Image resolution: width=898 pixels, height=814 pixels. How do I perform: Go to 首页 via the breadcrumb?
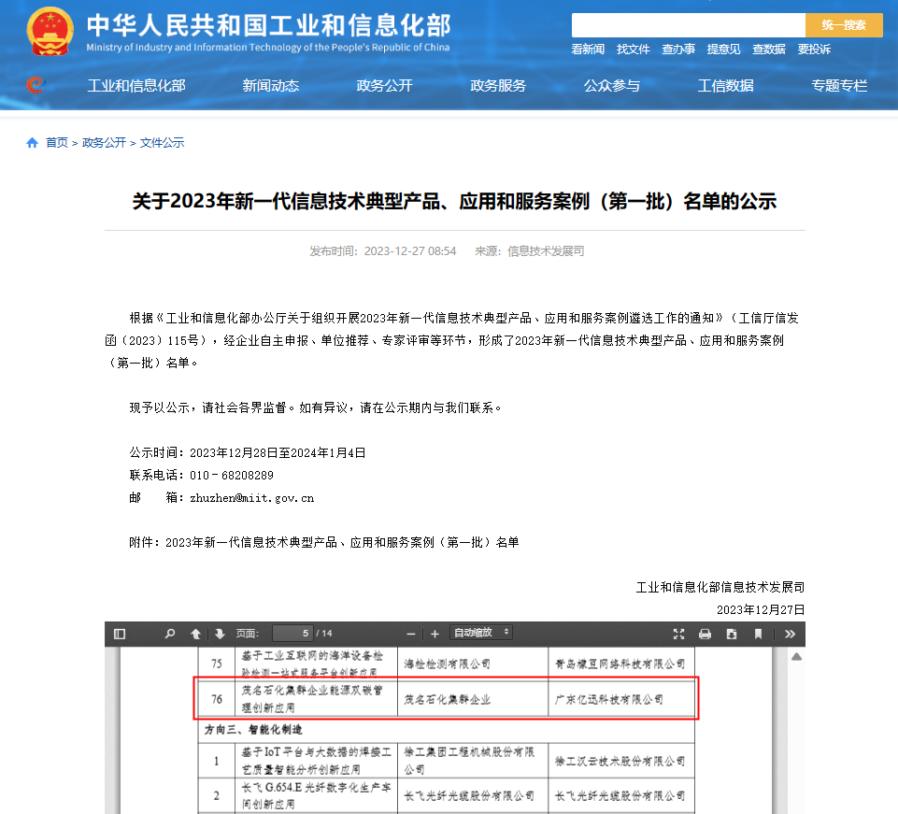tap(57, 143)
